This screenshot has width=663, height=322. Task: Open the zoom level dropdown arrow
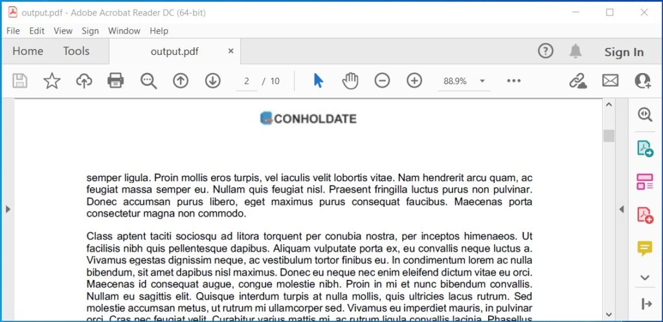click(482, 81)
